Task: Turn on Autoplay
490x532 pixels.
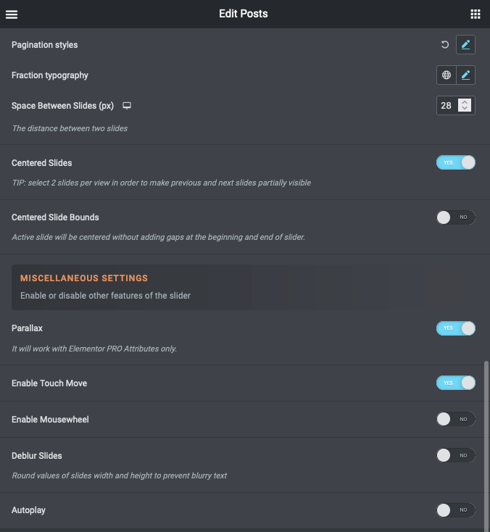Action: tap(456, 510)
